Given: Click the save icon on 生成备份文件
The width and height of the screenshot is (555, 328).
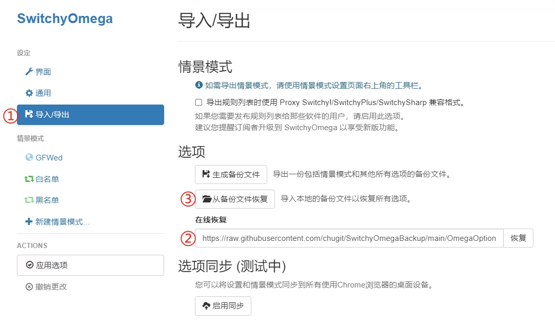Looking at the screenshot, I should [206, 174].
